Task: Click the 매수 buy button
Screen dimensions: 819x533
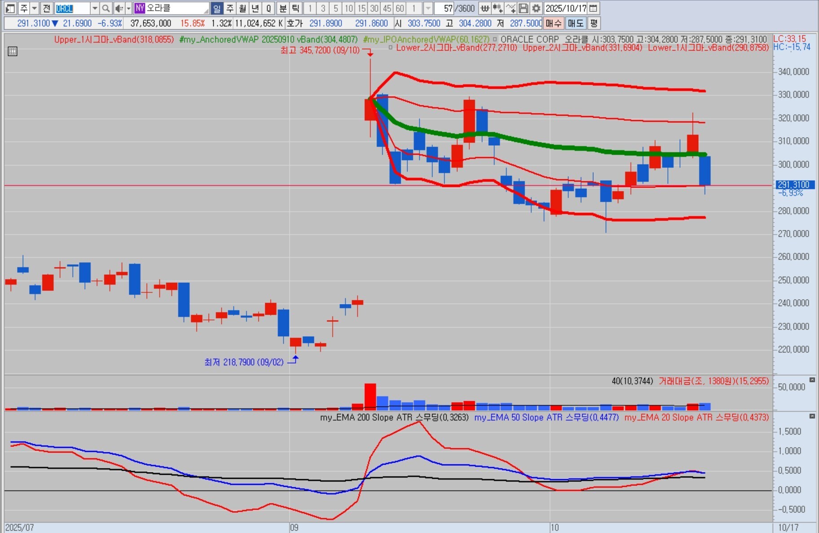Action: (554, 23)
